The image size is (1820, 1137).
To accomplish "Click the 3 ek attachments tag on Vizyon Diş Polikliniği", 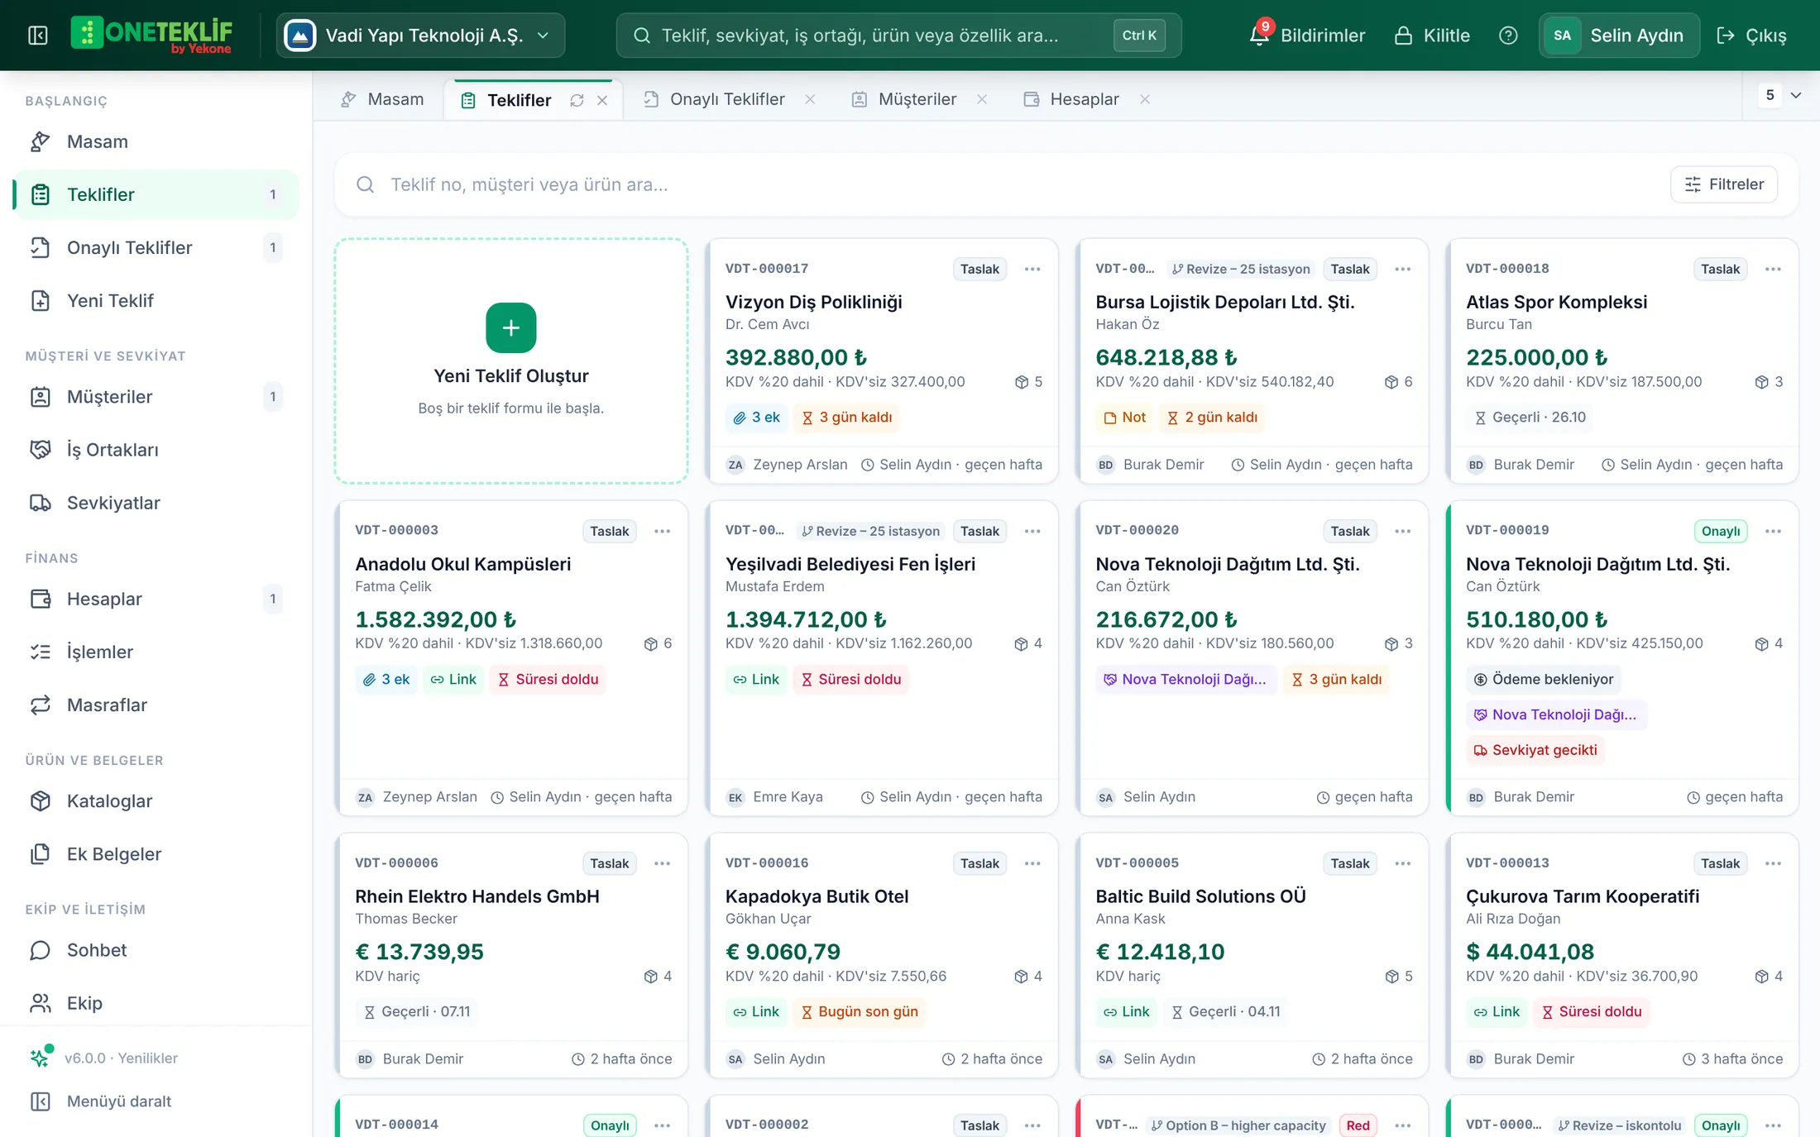I will 756,418.
